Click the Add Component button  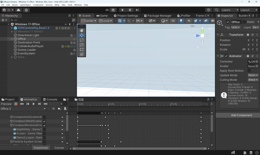point(241,115)
